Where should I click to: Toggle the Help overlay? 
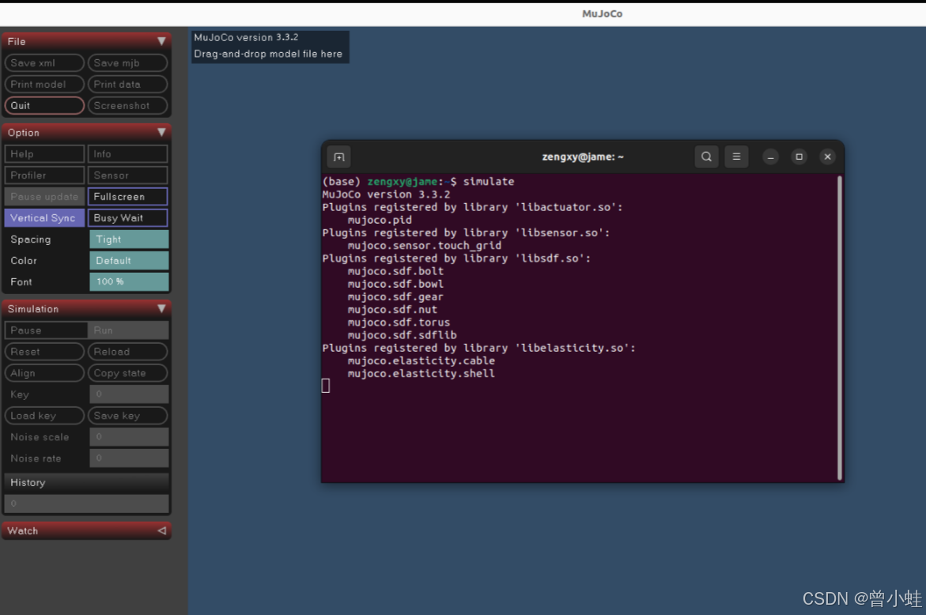click(44, 154)
